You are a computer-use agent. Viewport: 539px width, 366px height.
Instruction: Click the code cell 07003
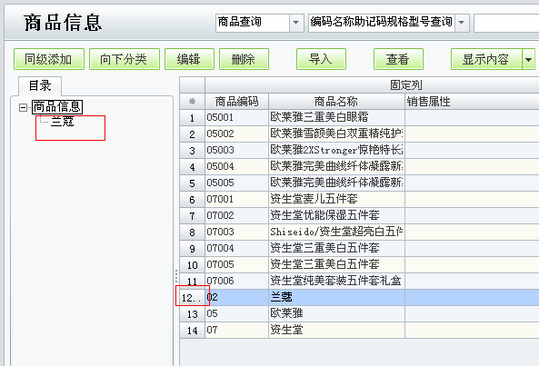tap(236, 232)
